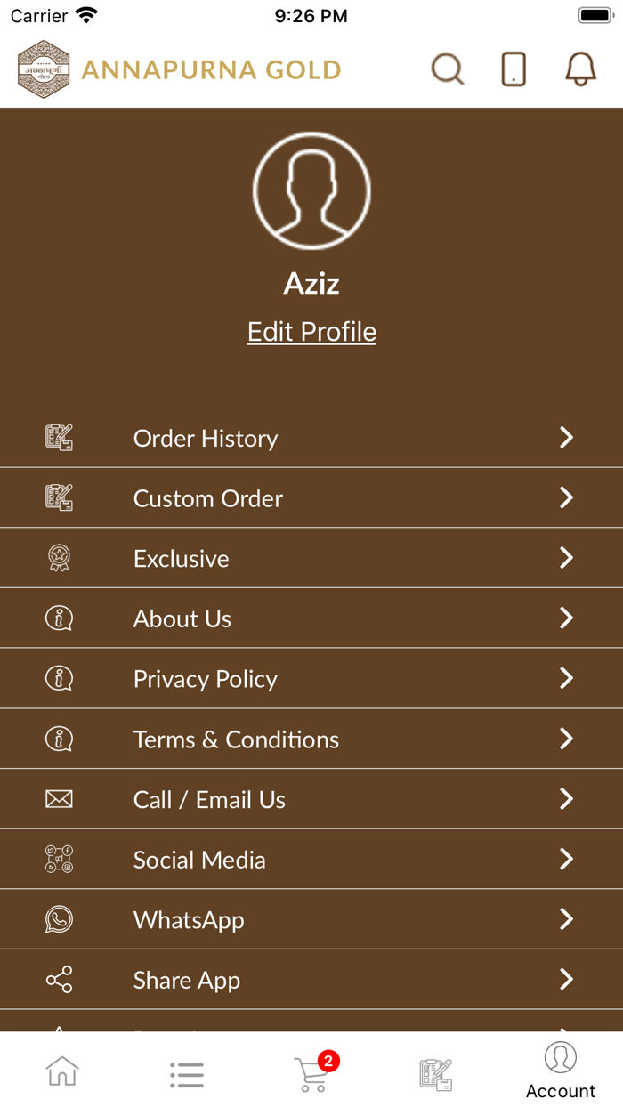The height and width of the screenshot is (1107, 623).
Task: Expand the Exclusive row arrow
Action: pyautogui.click(x=566, y=558)
